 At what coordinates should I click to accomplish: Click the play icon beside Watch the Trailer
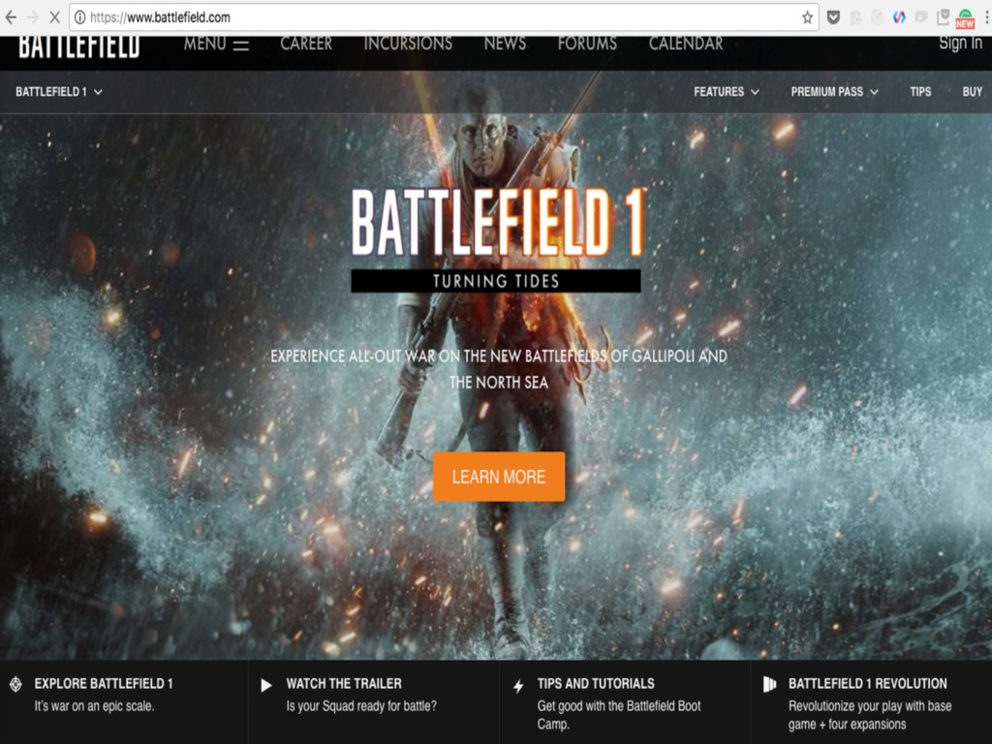tap(266, 685)
